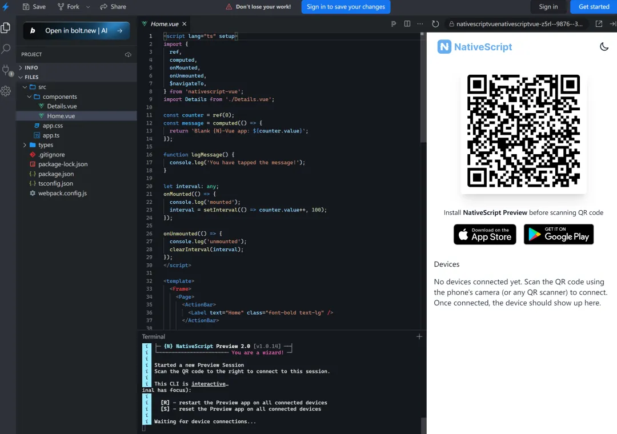The width and height of the screenshot is (617, 434).
Task: Click Sign in to save your changes
Action: (x=346, y=7)
